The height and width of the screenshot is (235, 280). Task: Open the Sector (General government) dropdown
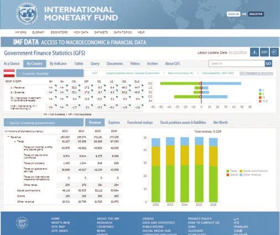click(x=44, y=123)
